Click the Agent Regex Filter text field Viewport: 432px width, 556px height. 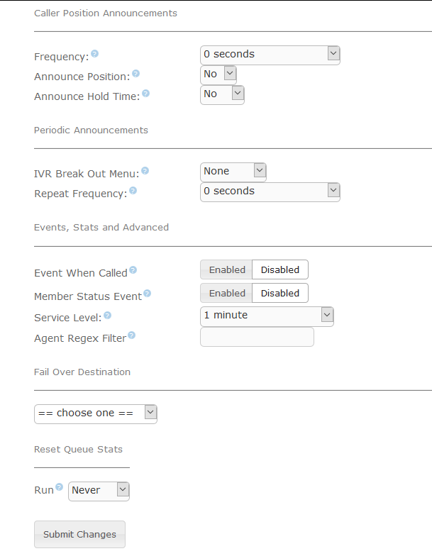[x=257, y=337]
